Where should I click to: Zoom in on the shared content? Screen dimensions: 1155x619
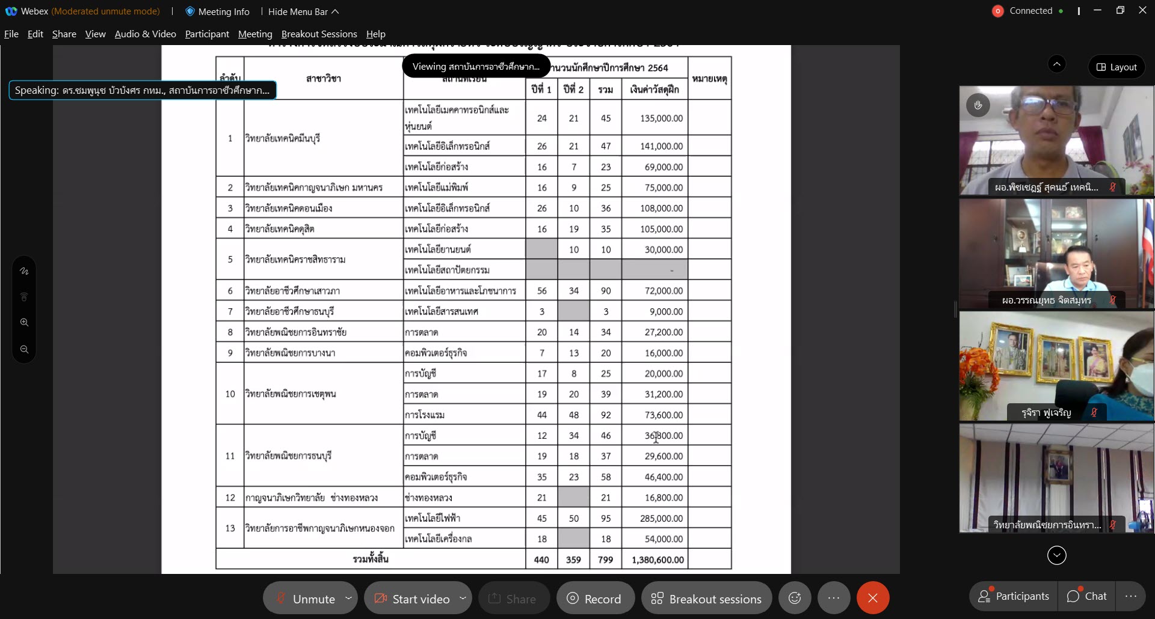(x=24, y=323)
